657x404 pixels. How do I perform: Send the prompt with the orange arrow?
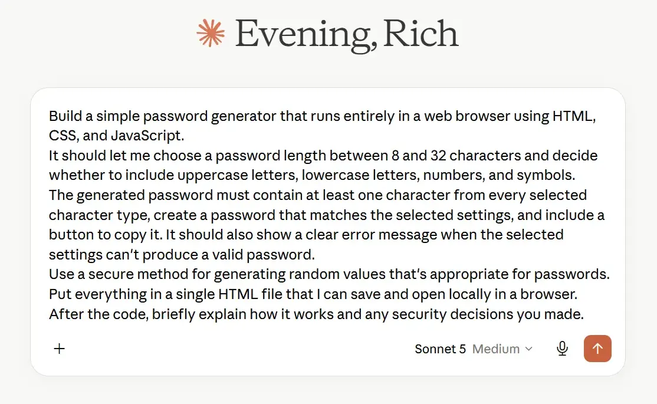tap(597, 348)
